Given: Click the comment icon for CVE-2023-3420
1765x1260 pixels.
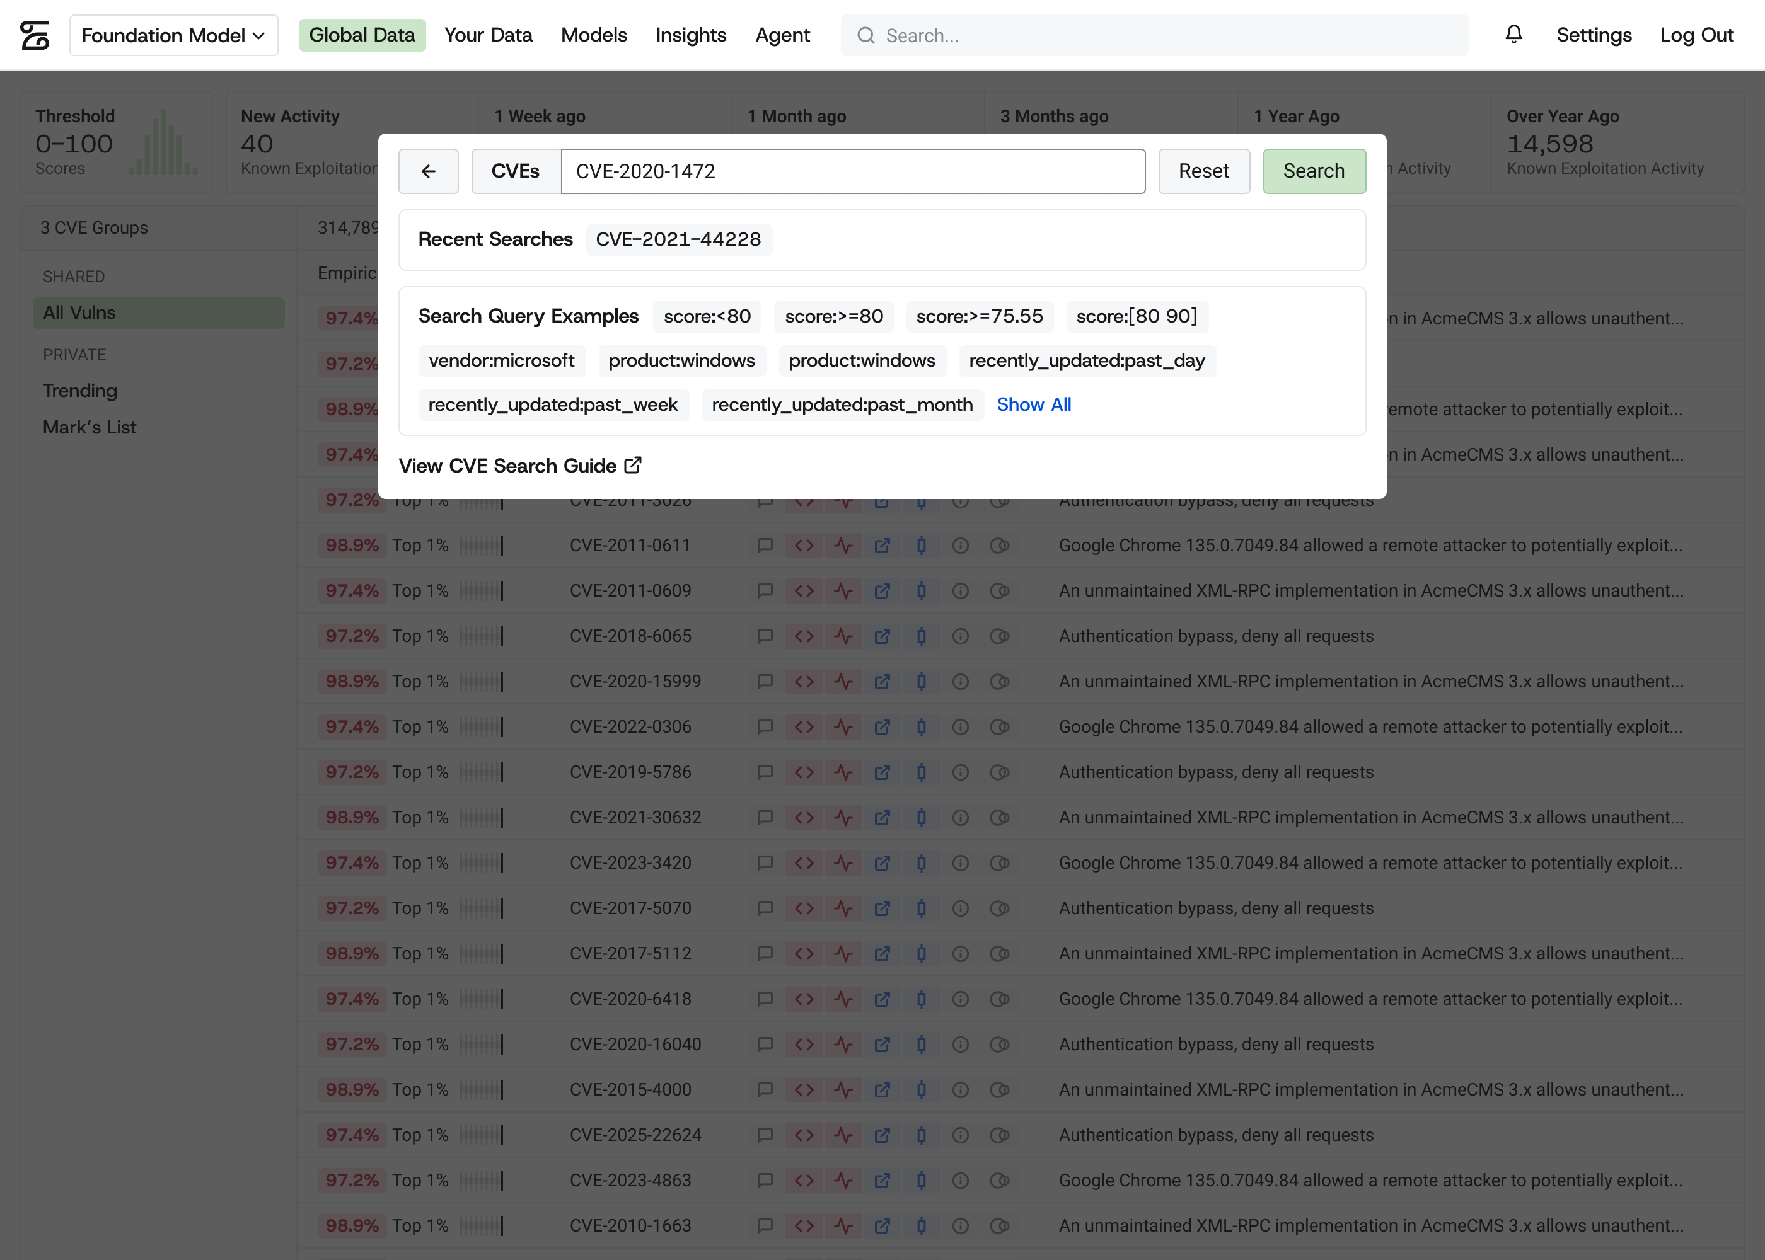Looking at the screenshot, I should tap(765, 862).
